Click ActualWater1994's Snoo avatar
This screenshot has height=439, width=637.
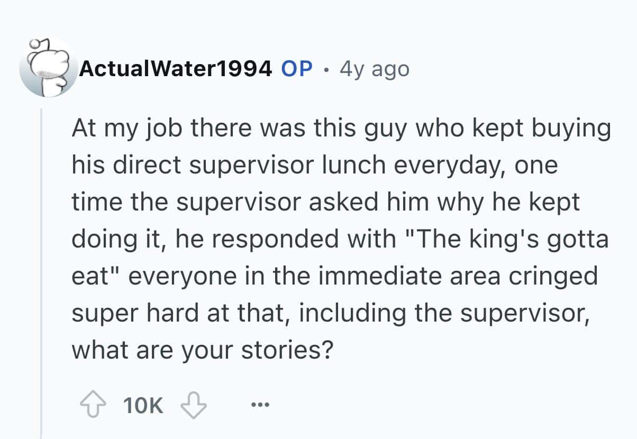click(x=48, y=68)
